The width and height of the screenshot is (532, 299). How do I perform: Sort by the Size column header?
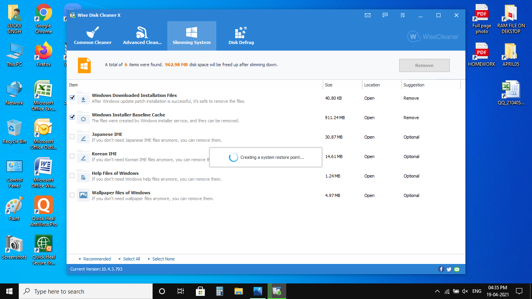pyautogui.click(x=329, y=85)
